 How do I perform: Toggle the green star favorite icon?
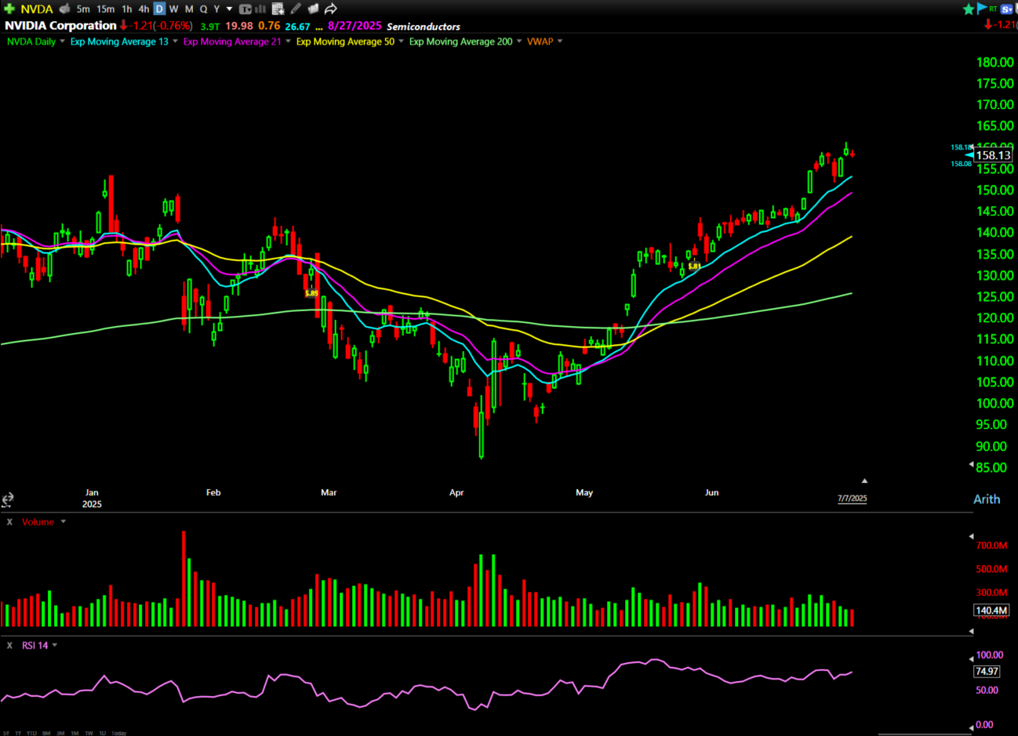[969, 9]
